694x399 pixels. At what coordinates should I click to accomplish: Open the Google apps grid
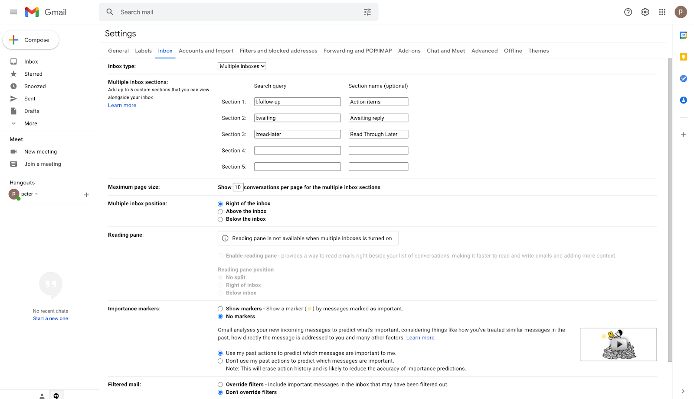pyautogui.click(x=662, y=12)
